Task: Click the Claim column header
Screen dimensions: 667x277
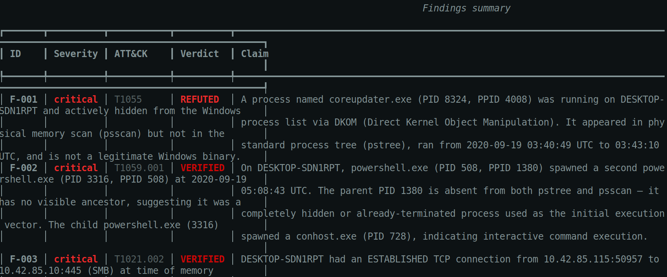Action: click(255, 54)
